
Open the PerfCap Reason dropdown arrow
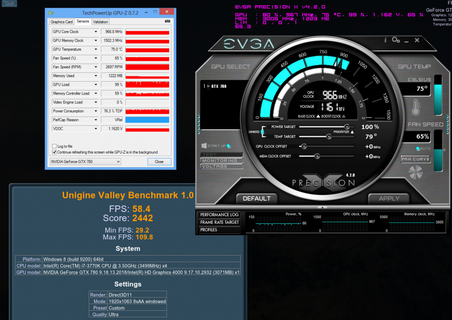click(96, 120)
